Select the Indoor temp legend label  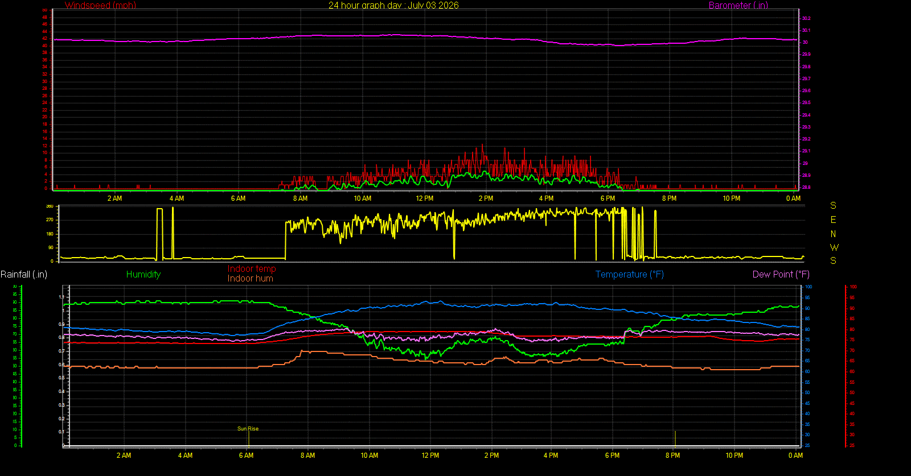click(x=252, y=268)
